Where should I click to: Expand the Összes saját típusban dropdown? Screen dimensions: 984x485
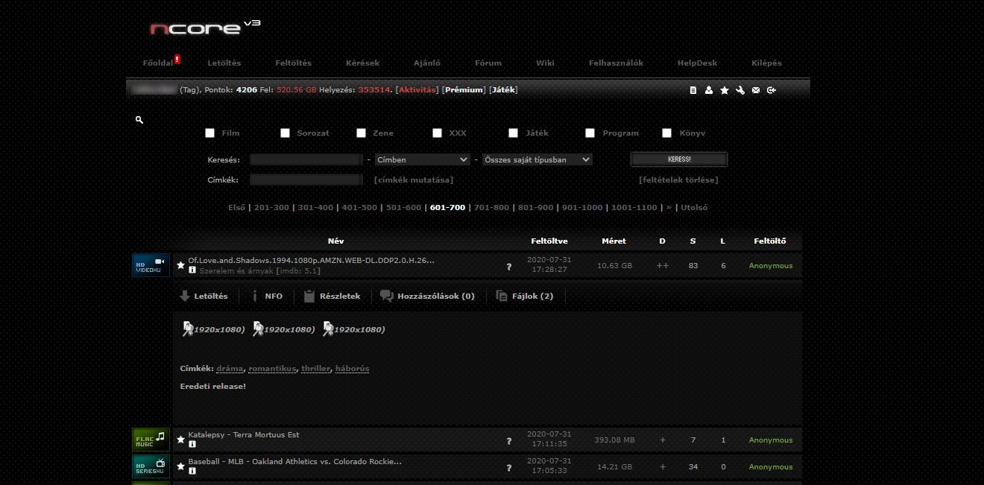[537, 159]
